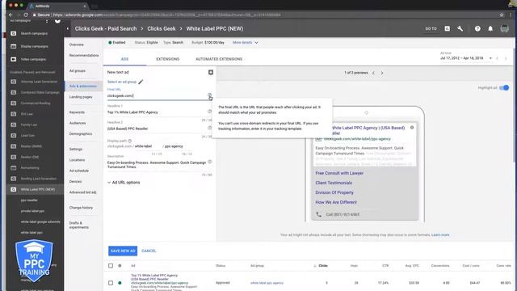Go to the previous date range
This screenshot has width=517, height=291.
[x=498, y=58]
